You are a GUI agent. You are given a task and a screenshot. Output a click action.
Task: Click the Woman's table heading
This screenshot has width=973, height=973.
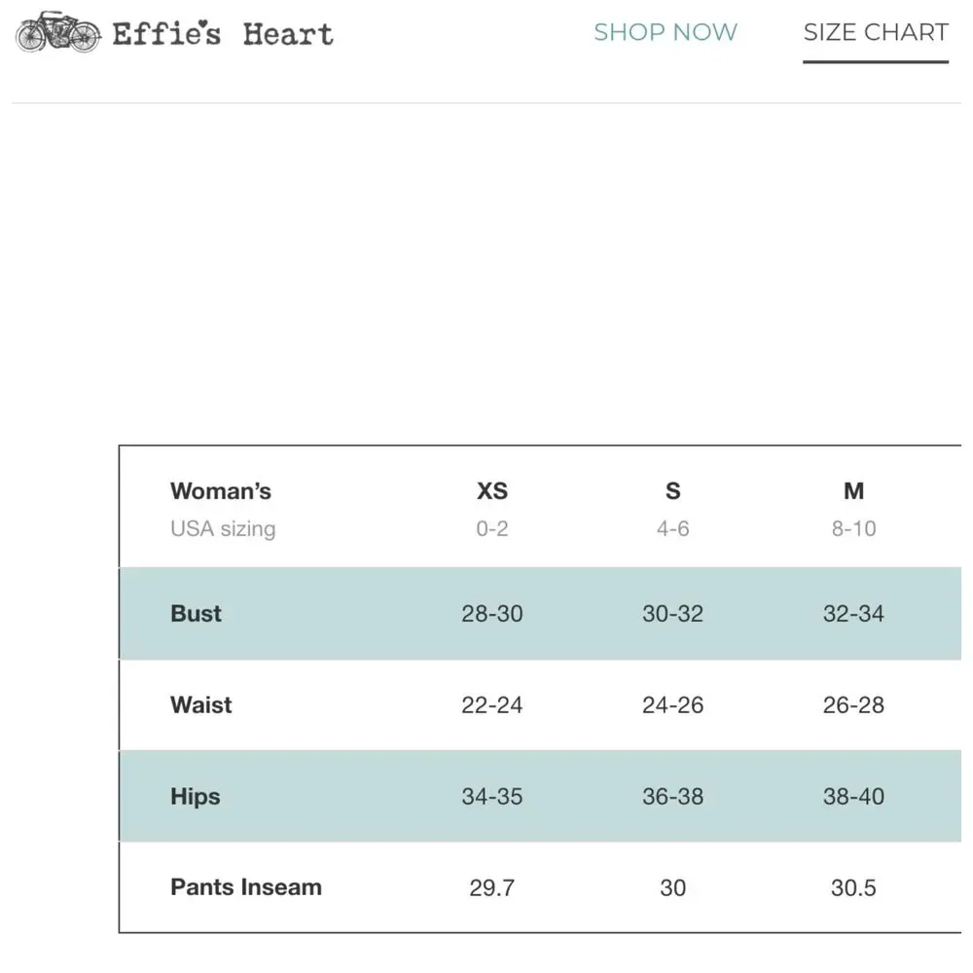click(x=221, y=491)
